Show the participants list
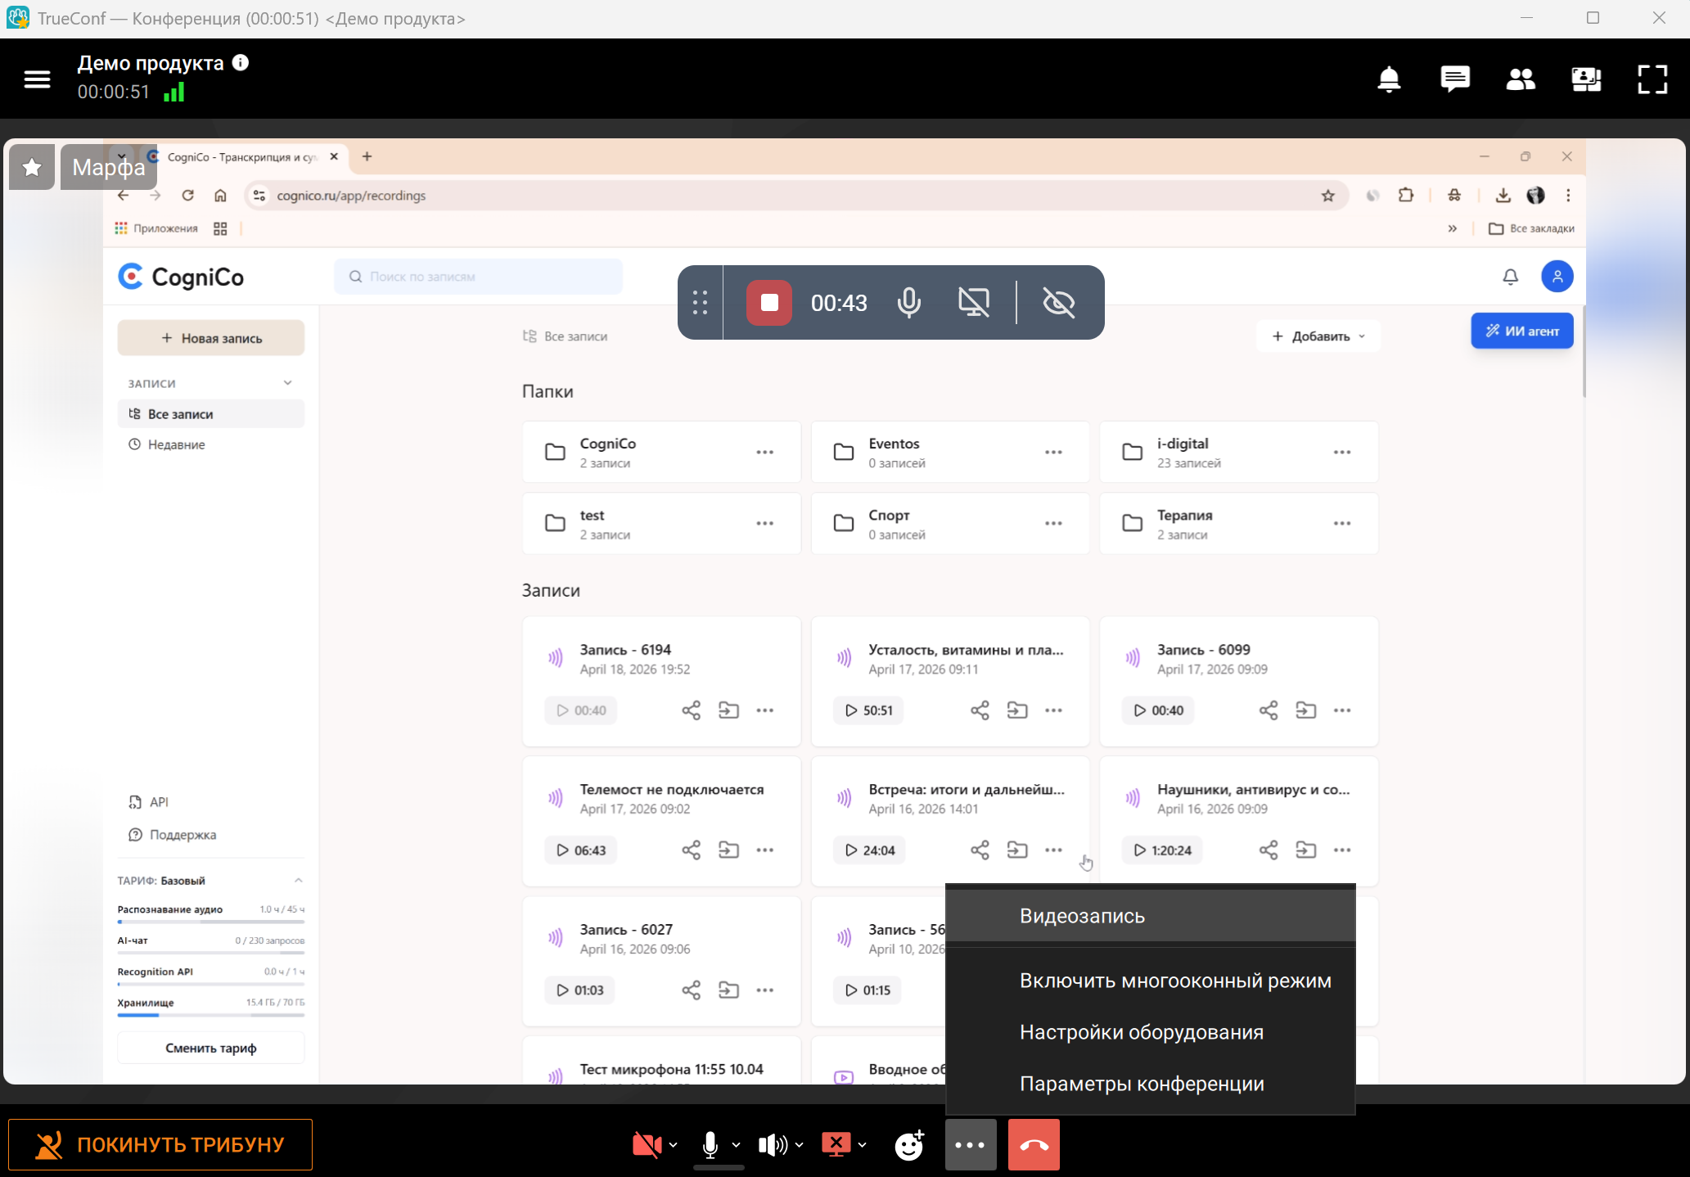Screen dimensions: 1690x1177 point(1521,79)
